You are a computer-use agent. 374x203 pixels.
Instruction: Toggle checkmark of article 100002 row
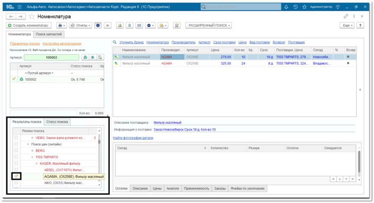tap(14, 79)
